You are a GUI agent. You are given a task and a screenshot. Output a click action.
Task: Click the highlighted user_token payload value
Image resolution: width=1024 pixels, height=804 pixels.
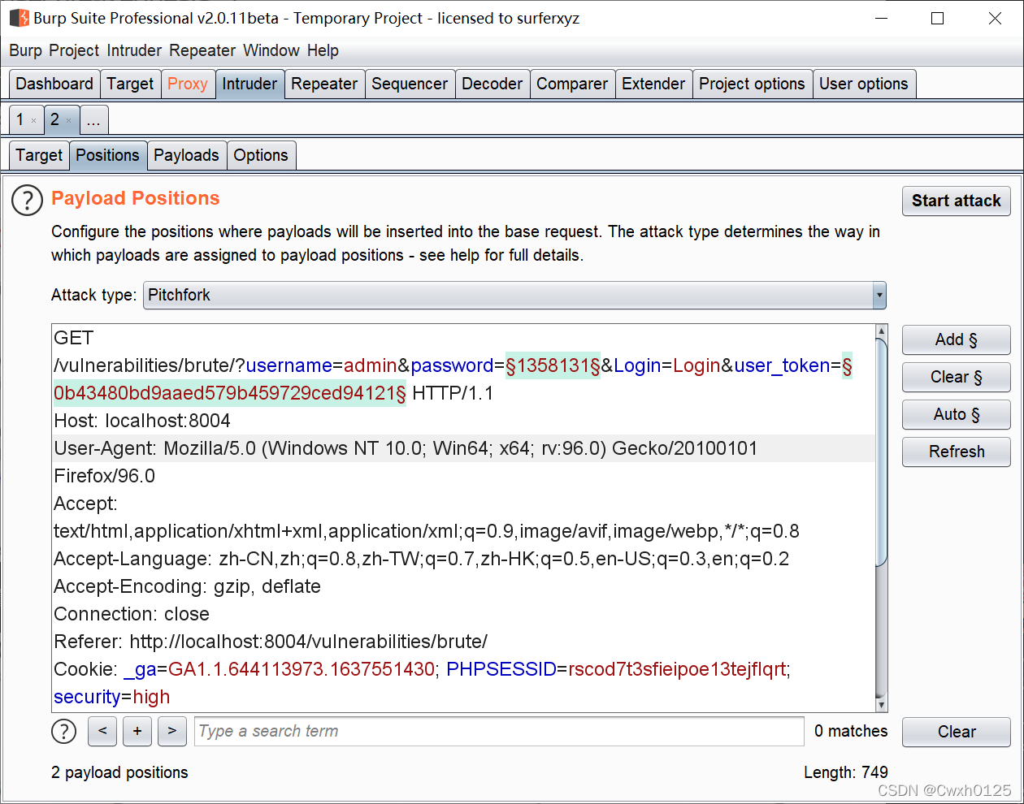pos(230,393)
